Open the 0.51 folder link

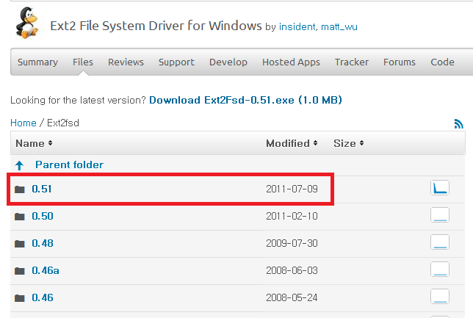click(42, 189)
